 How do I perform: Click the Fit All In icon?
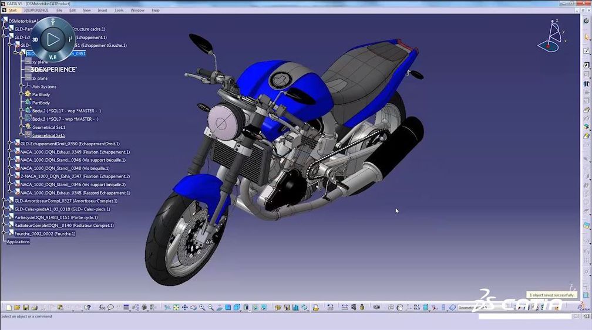coord(176,308)
